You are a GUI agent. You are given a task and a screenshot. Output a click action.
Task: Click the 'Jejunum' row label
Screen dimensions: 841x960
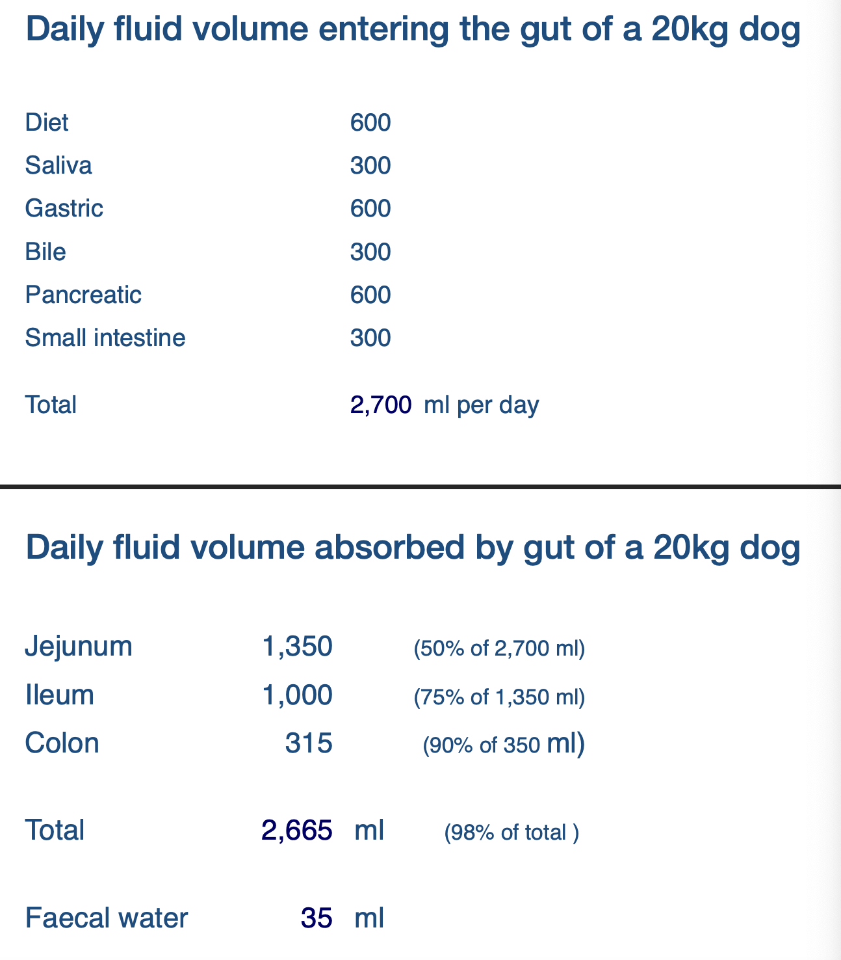coord(79,646)
